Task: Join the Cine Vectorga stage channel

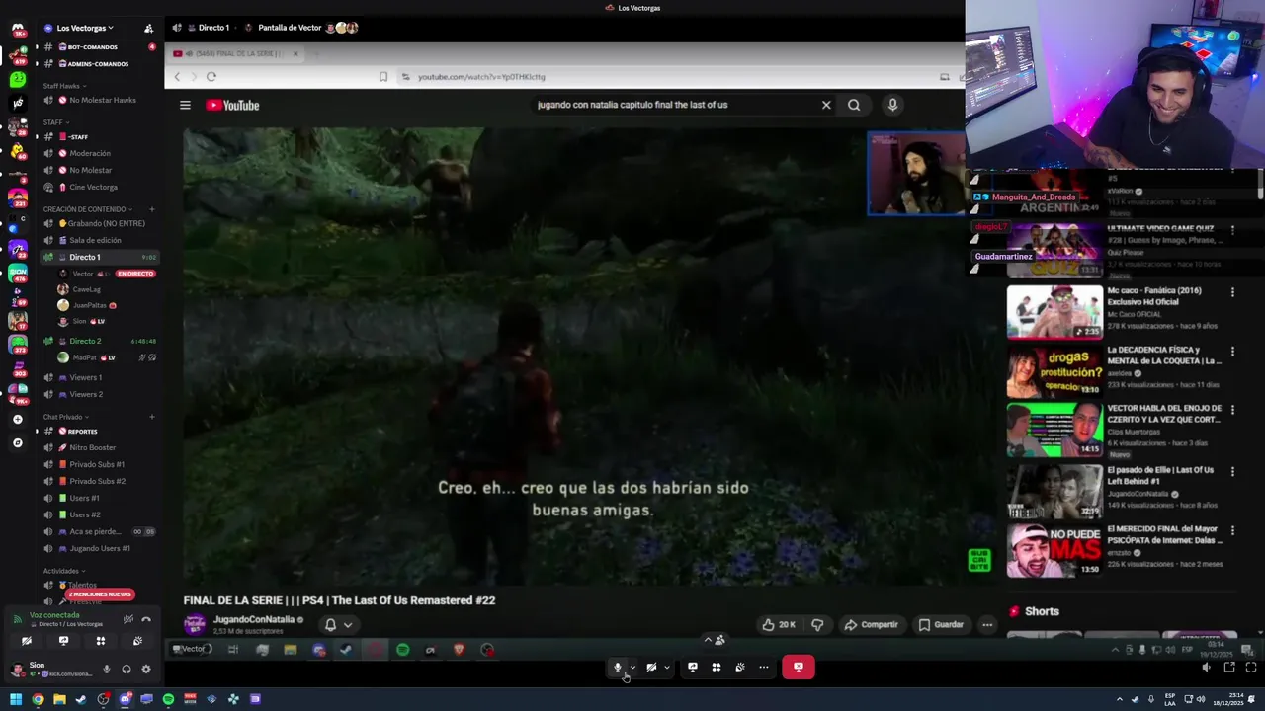Action: (x=99, y=187)
